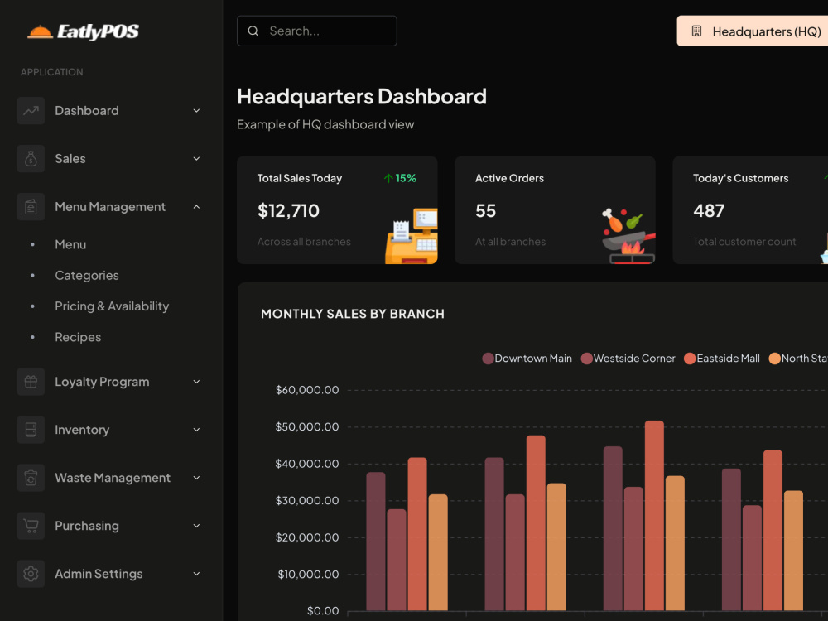Click the Eastside Mall legend label
Image resolution: width=828 pixels, height=621 pixels.
click(x=728, y=359)
